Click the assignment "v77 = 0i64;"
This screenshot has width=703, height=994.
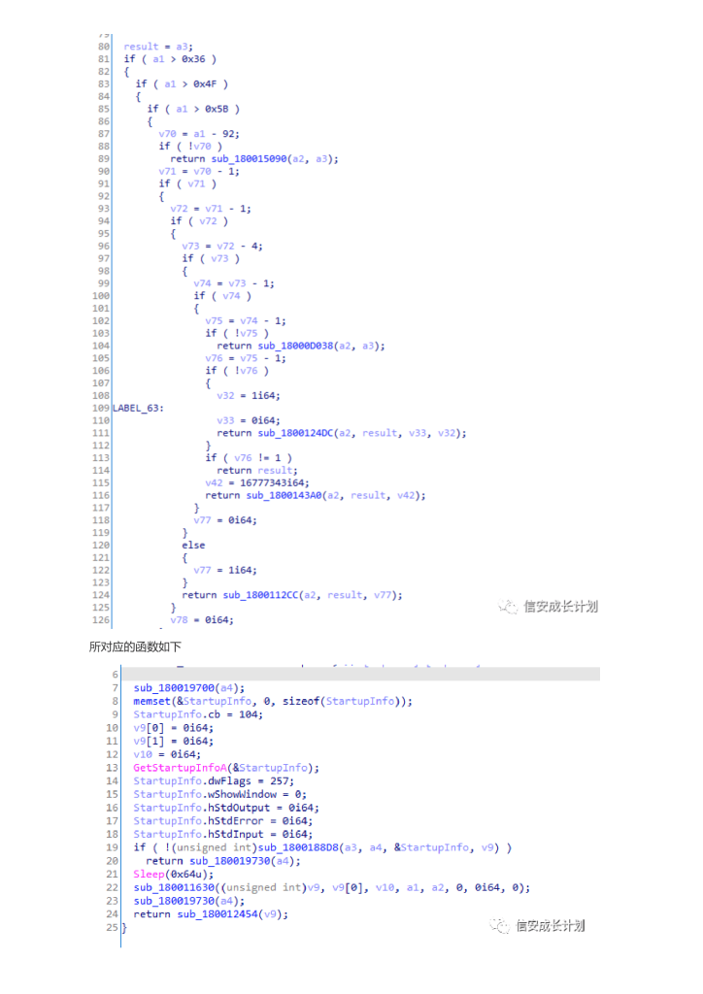tap(225, 520)
